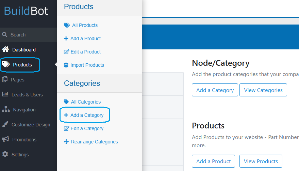
Task: Focus the sidebar Search field
Action: coord(29,35)
